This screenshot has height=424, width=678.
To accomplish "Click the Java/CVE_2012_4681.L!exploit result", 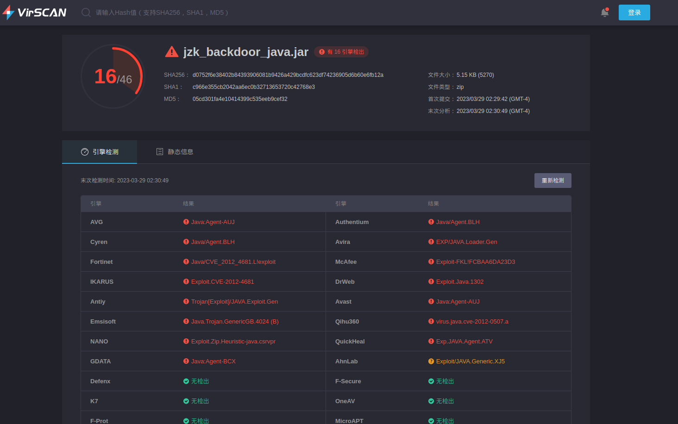I will coord(233,262).
